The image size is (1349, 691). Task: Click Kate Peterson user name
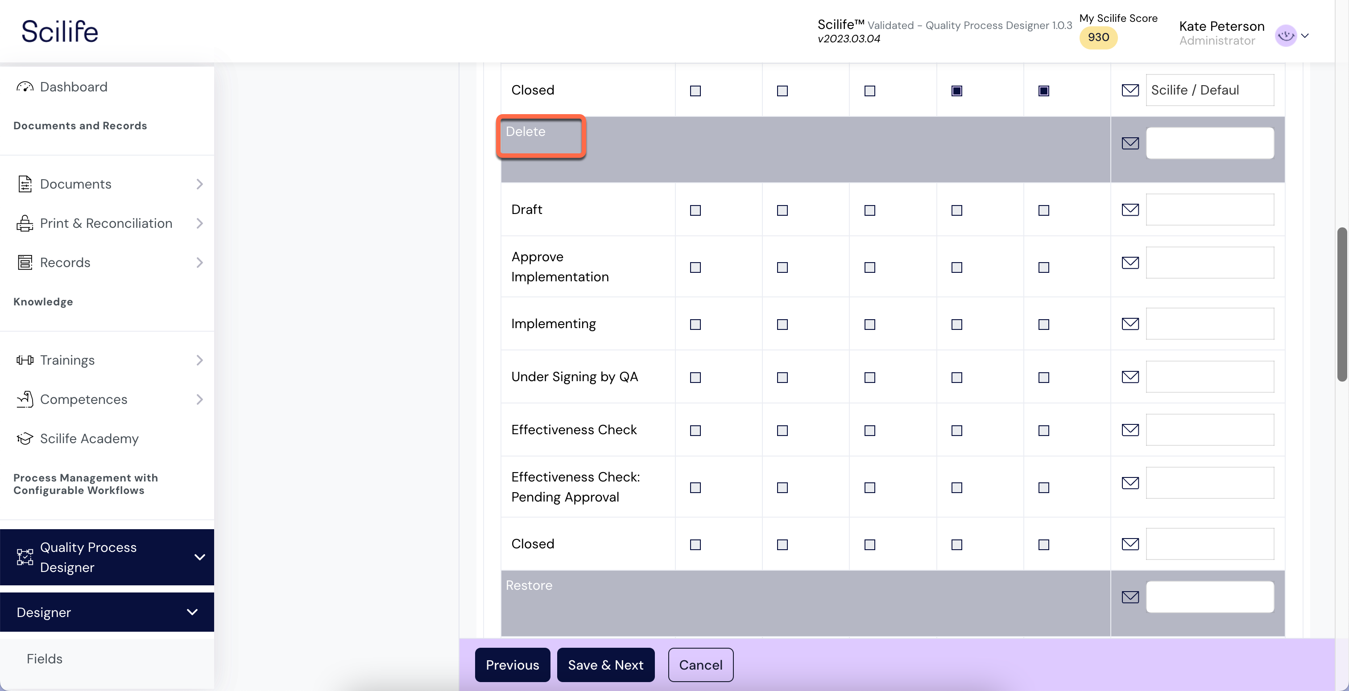(1221, 26)
